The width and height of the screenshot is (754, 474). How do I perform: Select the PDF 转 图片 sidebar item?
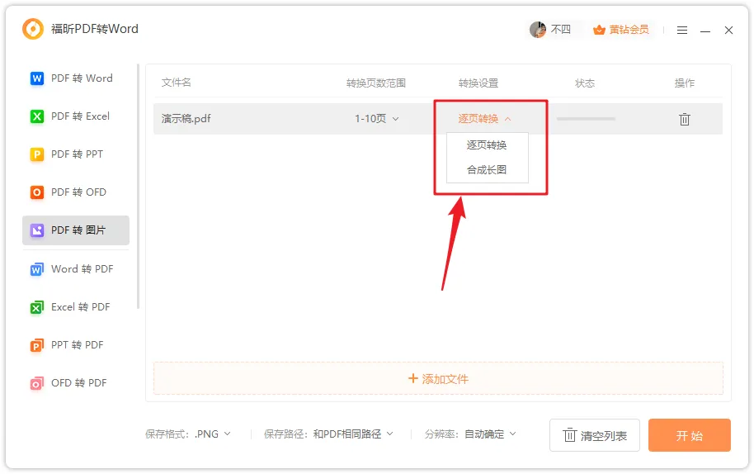pyautogui.click(x=76, y=230)
